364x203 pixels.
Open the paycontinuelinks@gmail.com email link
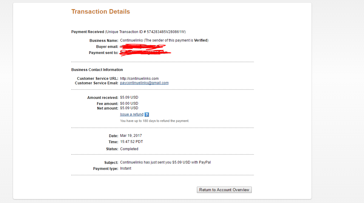point(144,83)
